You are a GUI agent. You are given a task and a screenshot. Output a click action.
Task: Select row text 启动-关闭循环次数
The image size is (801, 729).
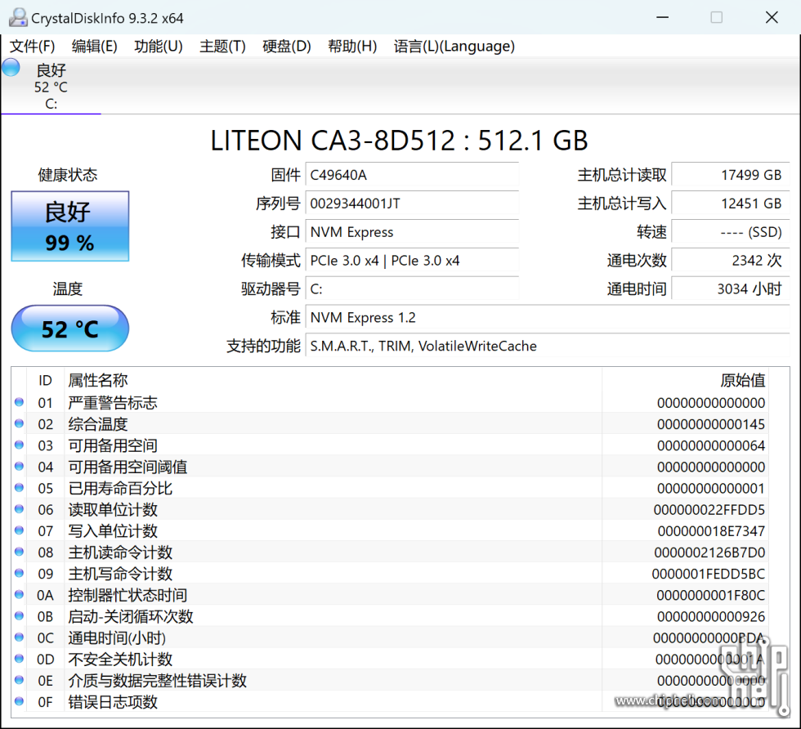(x=131, y=616)
